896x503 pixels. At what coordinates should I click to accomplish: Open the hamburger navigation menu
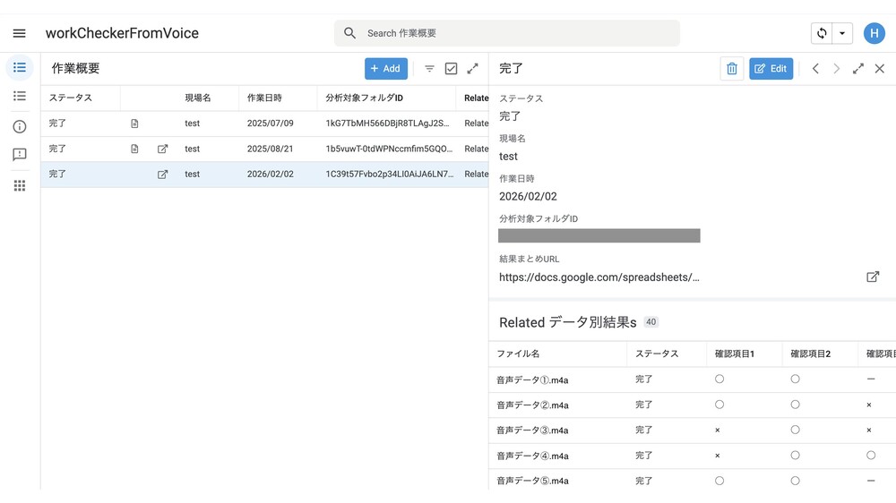(19, 33)
